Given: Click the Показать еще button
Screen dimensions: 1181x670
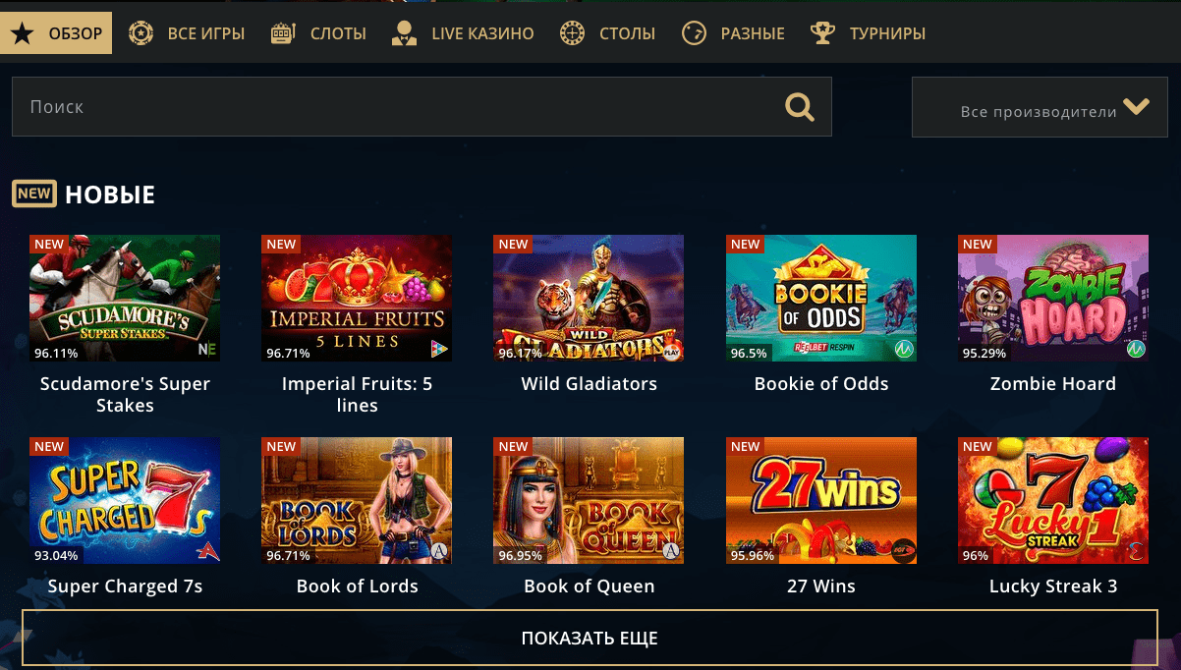Looking at the screenshot, I should (590, 639).
